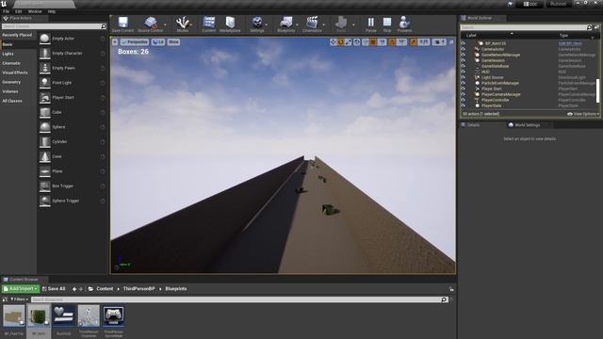This screenshot has height=339, width=603.
Task: Open the Help menu
Action: point(52,11)
